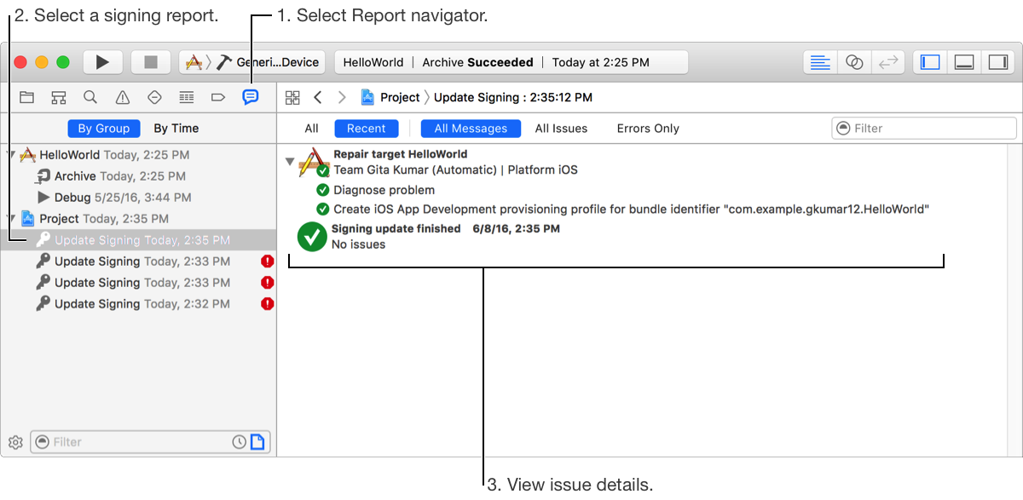Open the Symbol navigator hierarchy icon
Image resolution: width=1023 pixels, height=500 pixels.
point(59,97)
